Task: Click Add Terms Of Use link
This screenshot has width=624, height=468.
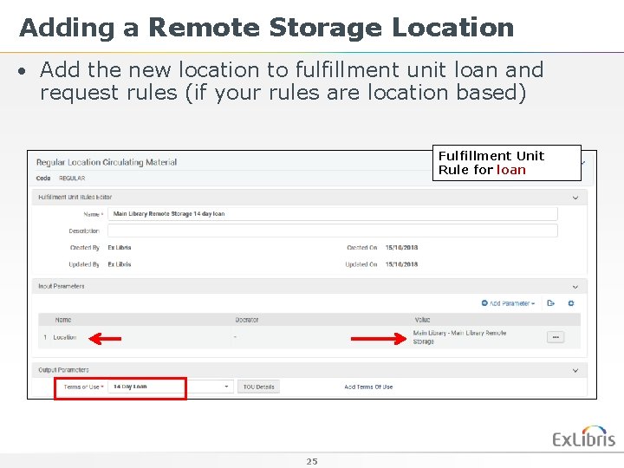Action: tap(368, 387)
